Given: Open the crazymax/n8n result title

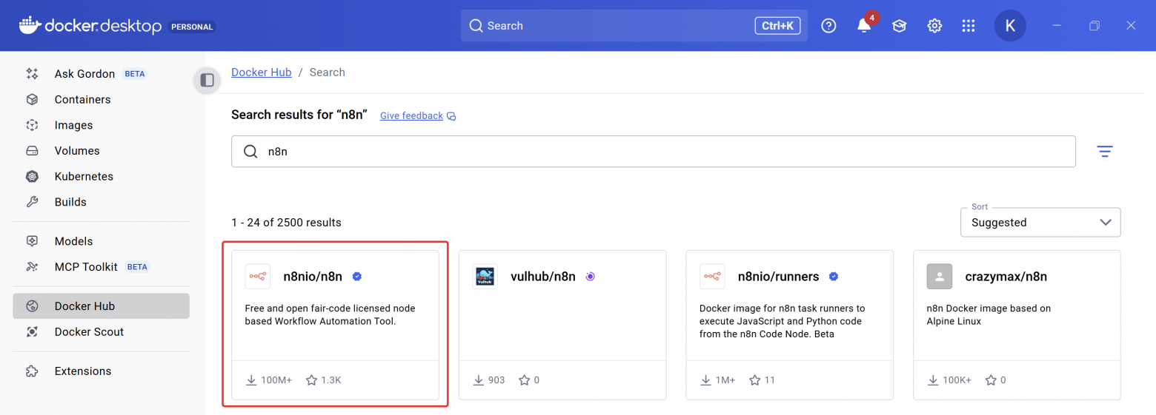Looking at the screenshot, I should (x=1006, y=277).
